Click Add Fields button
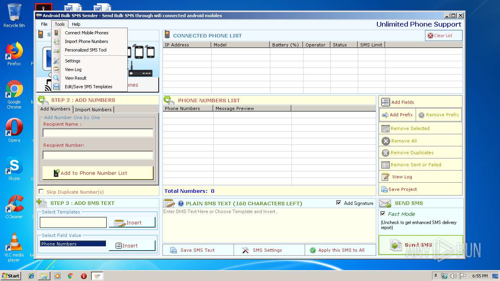Viewport: 500px width, 281px height. (x=420, y=102)
